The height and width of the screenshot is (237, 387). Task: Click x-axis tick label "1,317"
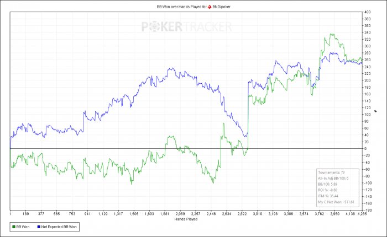click(x=118, y=214)
